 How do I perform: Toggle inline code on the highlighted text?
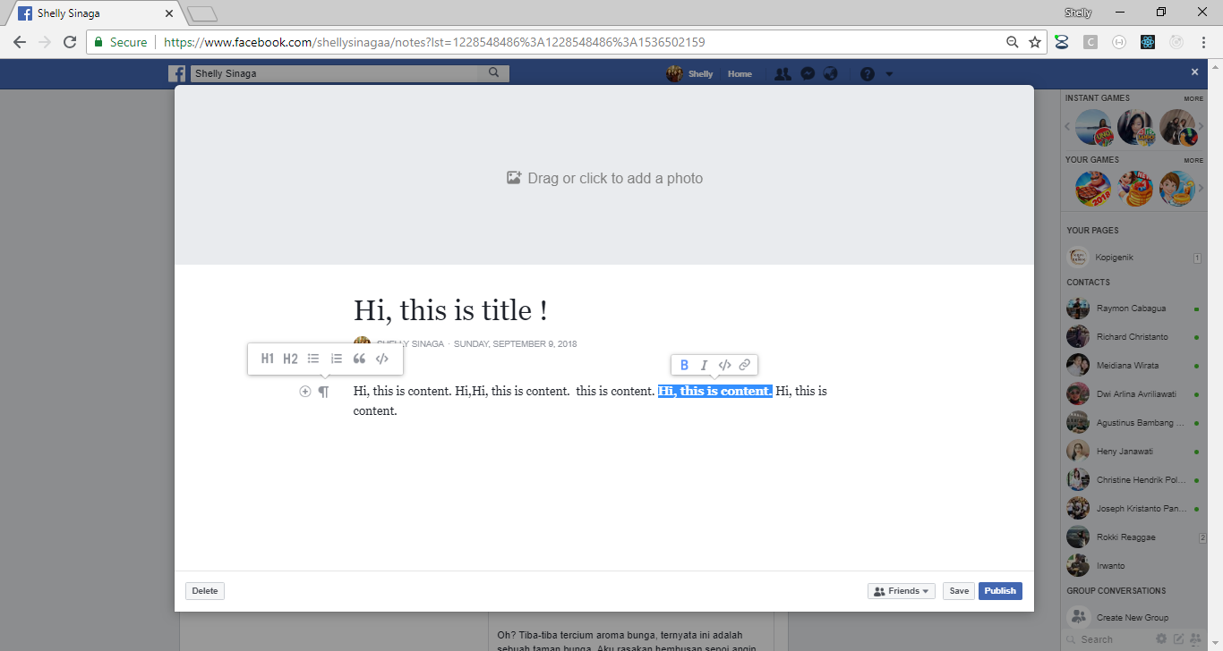tap(724, 365)
